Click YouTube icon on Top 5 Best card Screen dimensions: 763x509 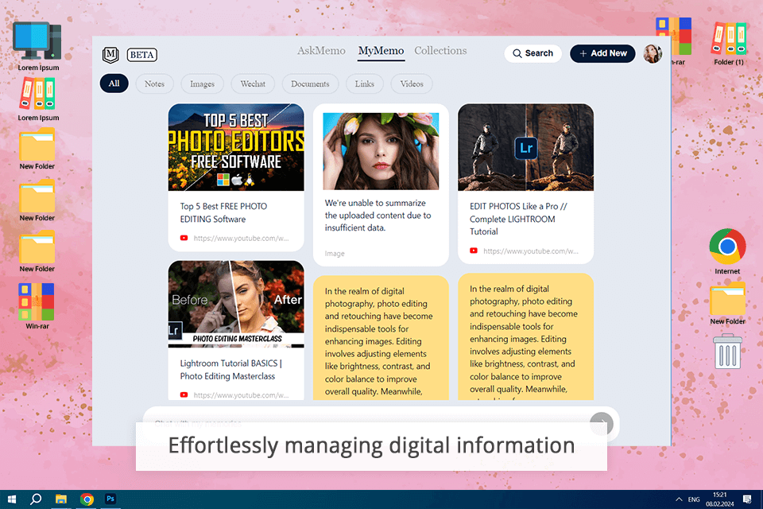click(184, 238)
